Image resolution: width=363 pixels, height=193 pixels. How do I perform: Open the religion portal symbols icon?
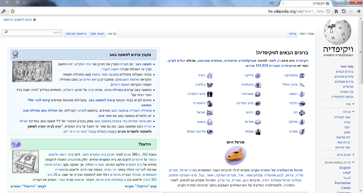pos(302,113)
